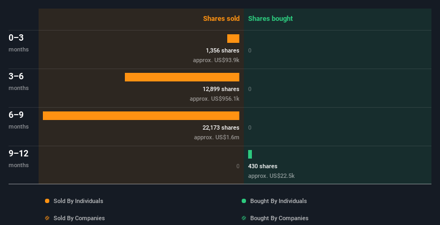This screenshot has width=440, height=225.
Task: Click the zero bought value in 0–3 months row
Action: 250,50
